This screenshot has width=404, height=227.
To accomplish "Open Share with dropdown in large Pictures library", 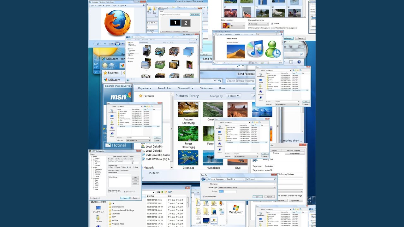I will [186, 88].
